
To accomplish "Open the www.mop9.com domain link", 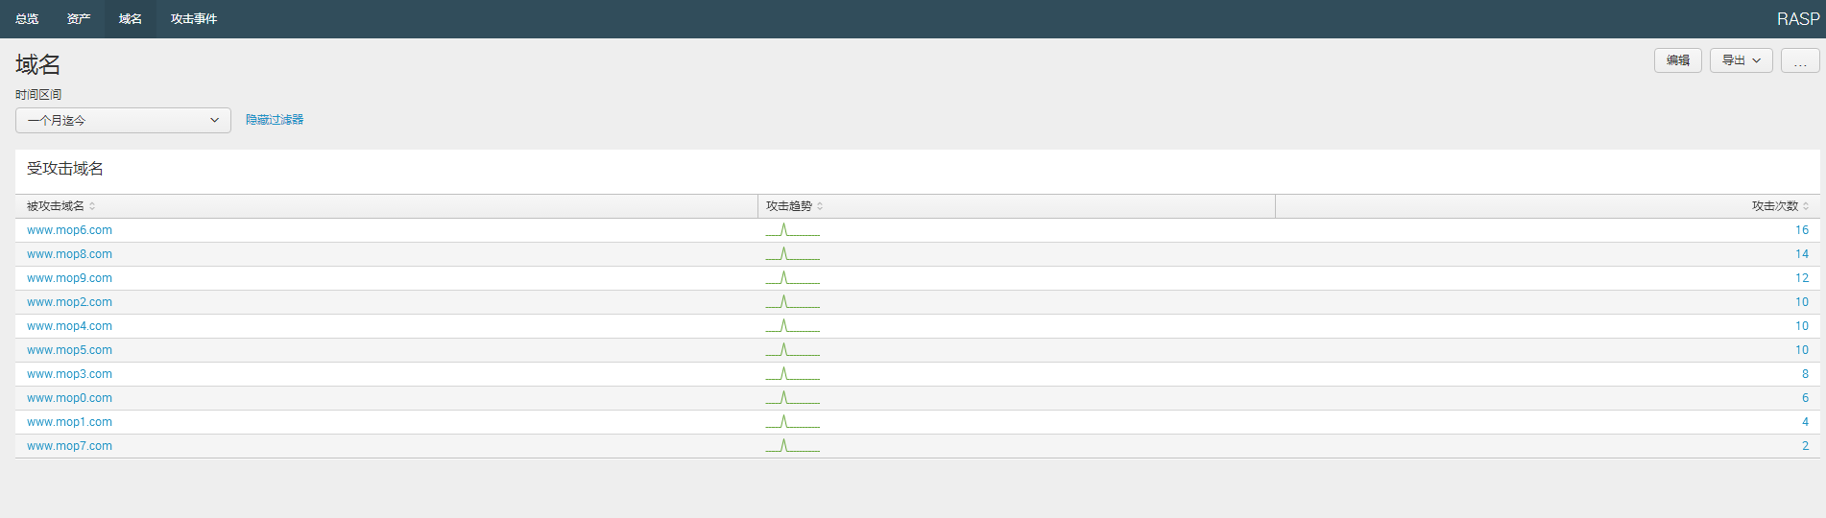I will click(69, 278).
